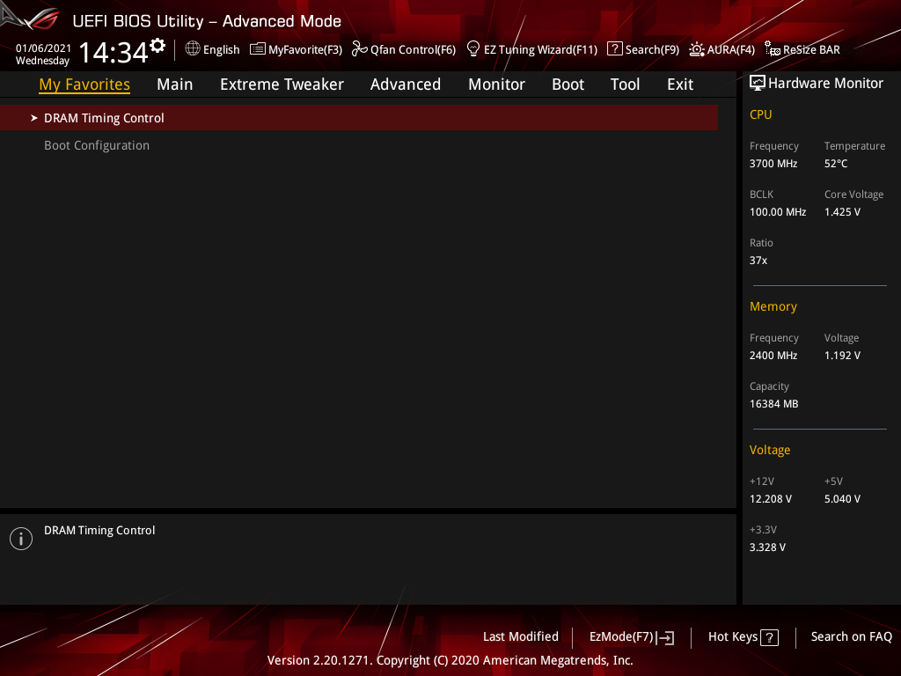Image resolution: width=901 pixels, height=676 pixels.
Task: Click the info circle icon
Action: (x=21, y=539)
